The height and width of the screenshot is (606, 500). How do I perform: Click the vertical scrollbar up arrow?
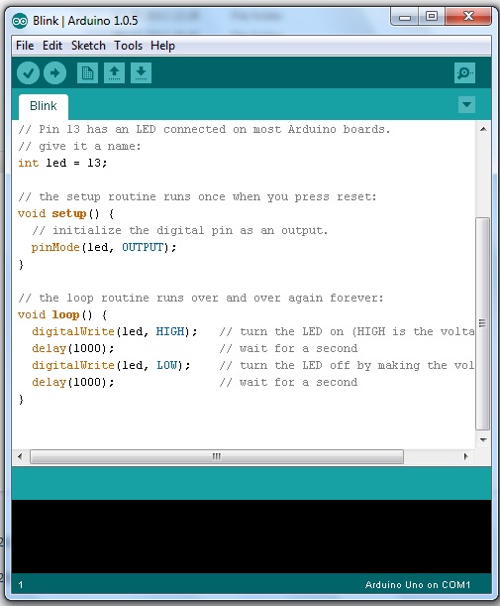coord(483,129)
